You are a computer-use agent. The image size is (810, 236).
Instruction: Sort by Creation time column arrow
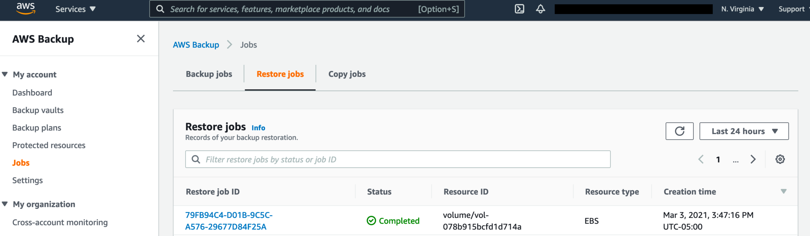783,191
